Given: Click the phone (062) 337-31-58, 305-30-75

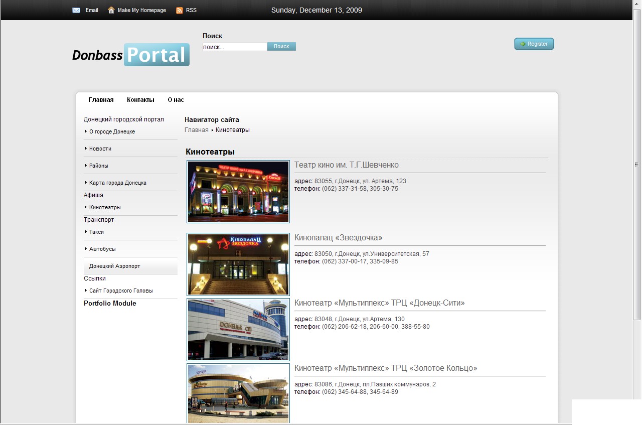Looking at the screenshot, I should point(360,189).
